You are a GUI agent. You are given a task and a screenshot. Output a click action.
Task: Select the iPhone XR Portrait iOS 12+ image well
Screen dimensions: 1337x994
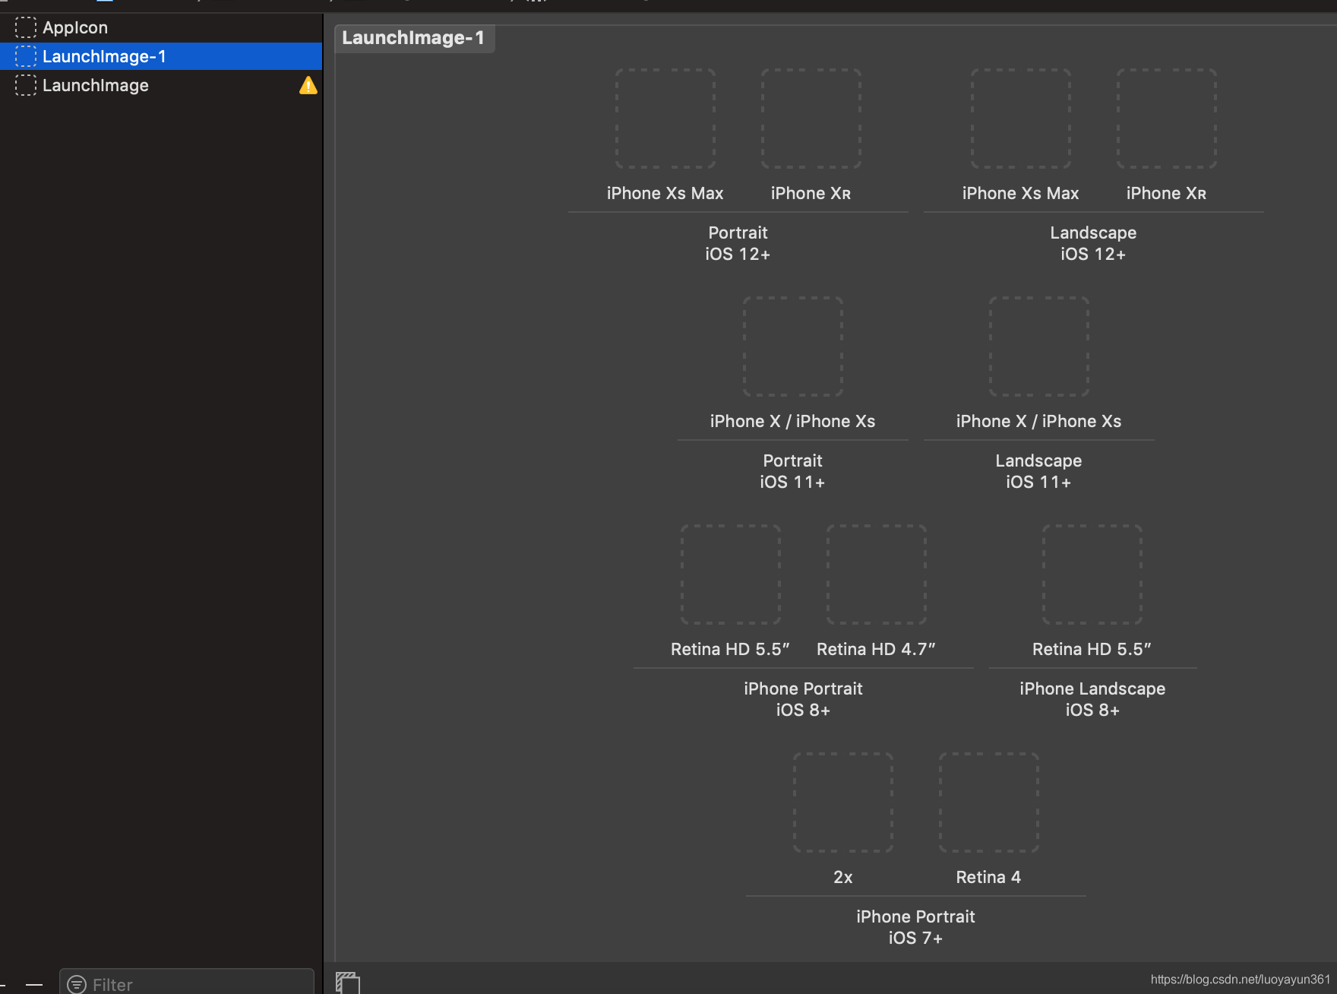[811, 119]
